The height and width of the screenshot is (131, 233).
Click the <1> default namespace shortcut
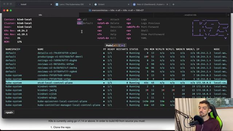[85, 23]
